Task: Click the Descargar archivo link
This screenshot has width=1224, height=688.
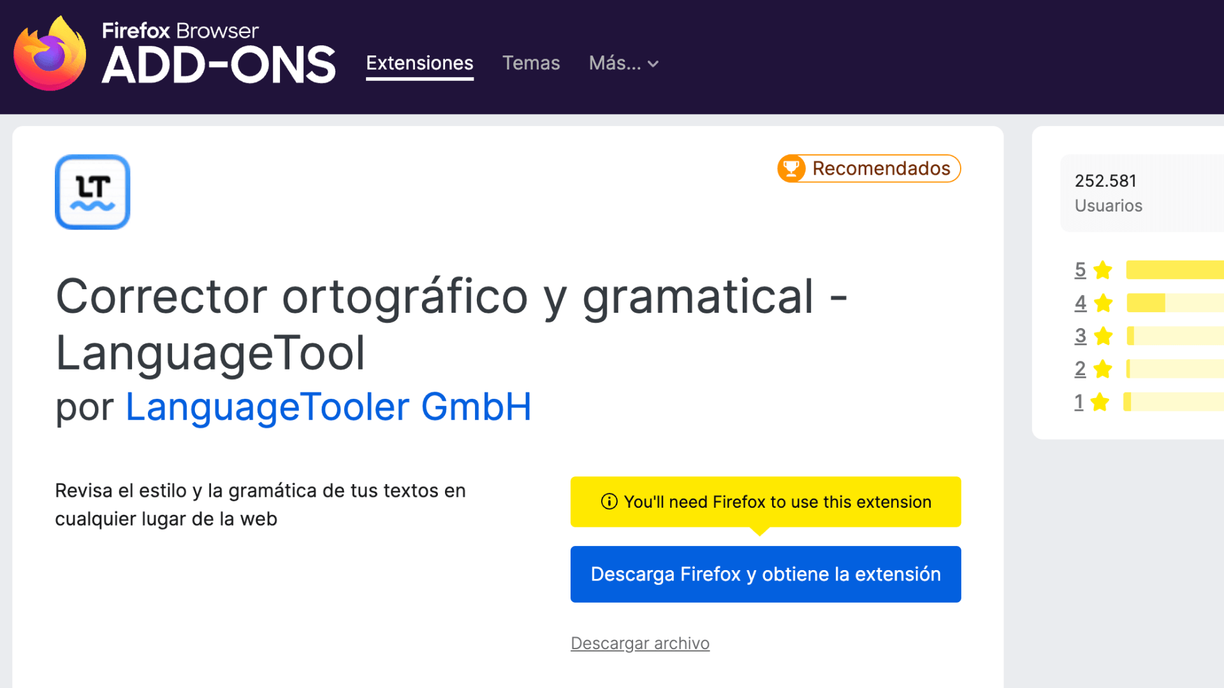Action: tap(640, 643)
